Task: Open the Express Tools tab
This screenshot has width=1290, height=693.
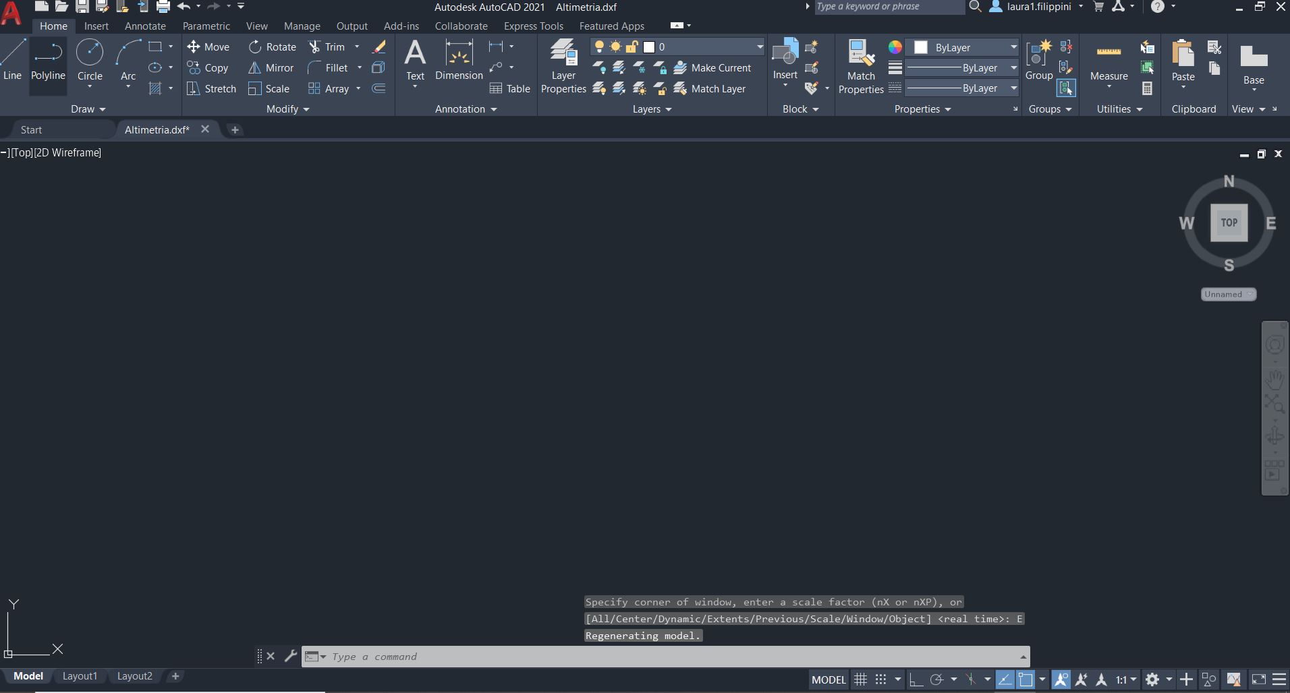Action: (533, 26)
